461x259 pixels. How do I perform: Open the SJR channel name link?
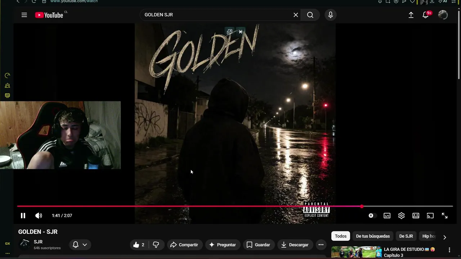click(x=38, y=242)
